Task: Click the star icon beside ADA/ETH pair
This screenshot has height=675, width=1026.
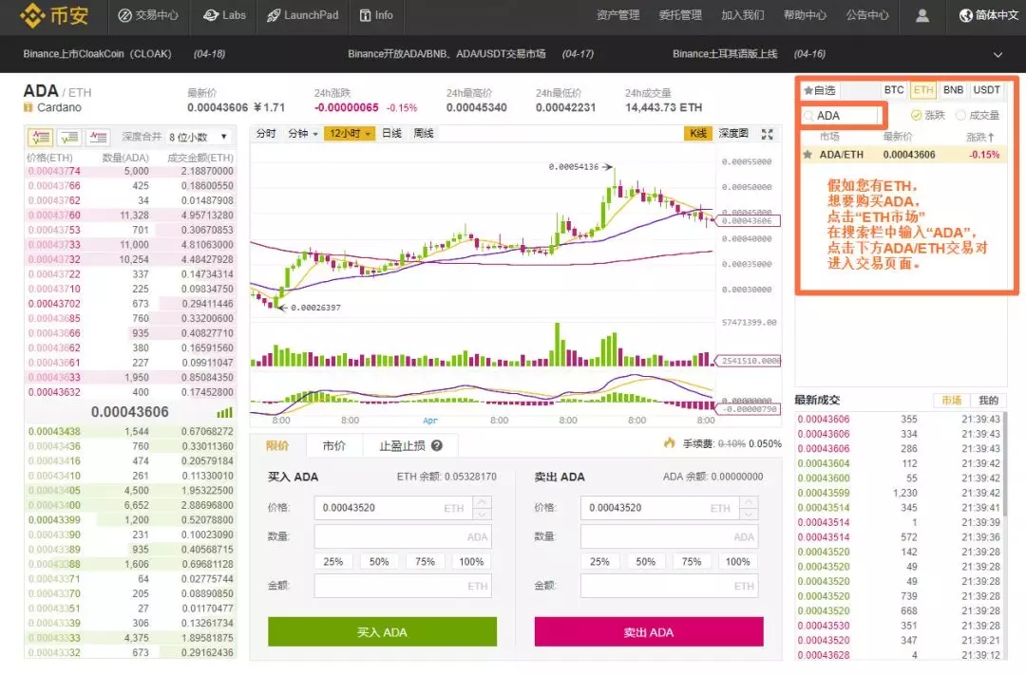Action: click(807, 155)
